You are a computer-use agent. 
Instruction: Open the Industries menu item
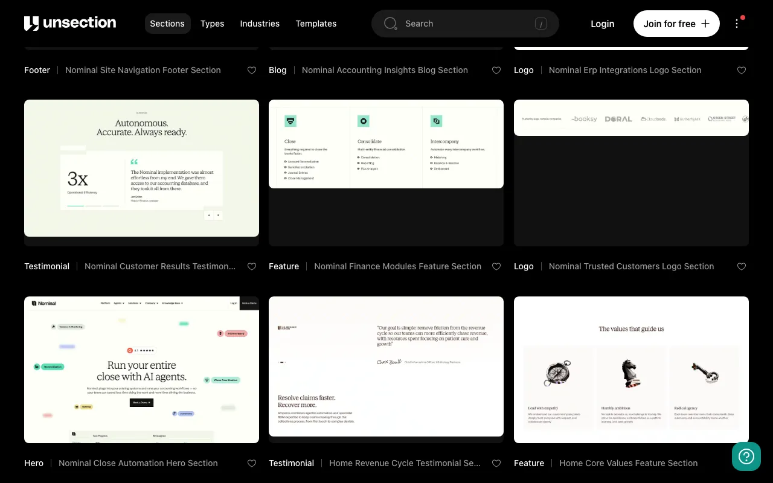click(260, 24)
